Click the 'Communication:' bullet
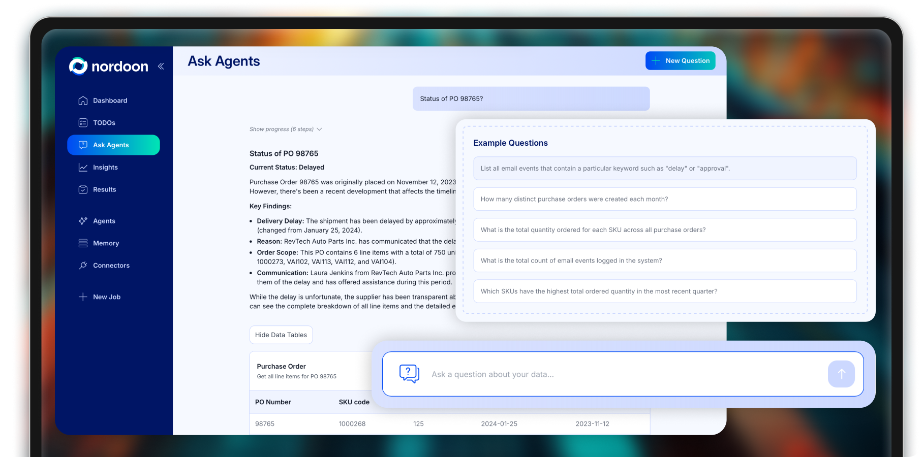The height and width of the screenshot is (457, 923). click(283, 273)
